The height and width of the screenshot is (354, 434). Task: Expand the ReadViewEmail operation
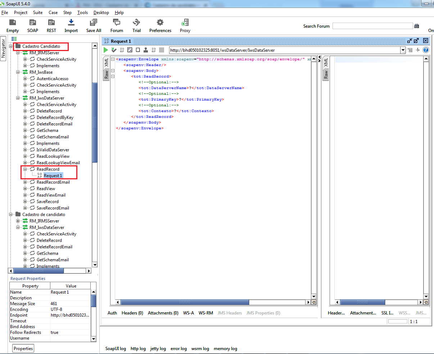(25, 195)
